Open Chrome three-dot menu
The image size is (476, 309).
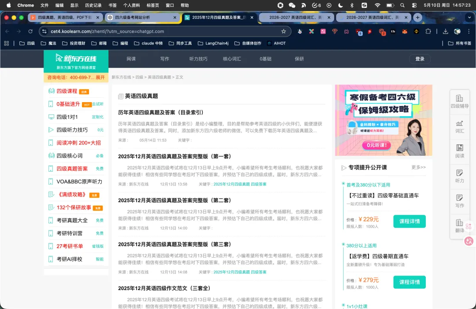pos(469,31)
